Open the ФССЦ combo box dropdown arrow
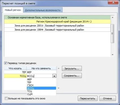The width and height of the screenshot is (120, 105). point(54,76)
